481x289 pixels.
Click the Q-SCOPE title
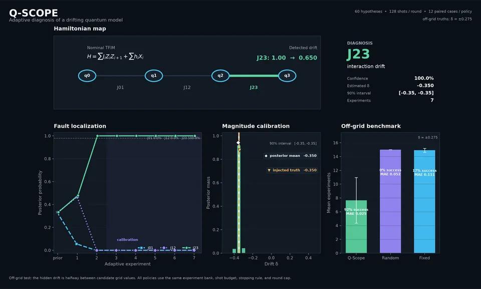click(34, 13)
